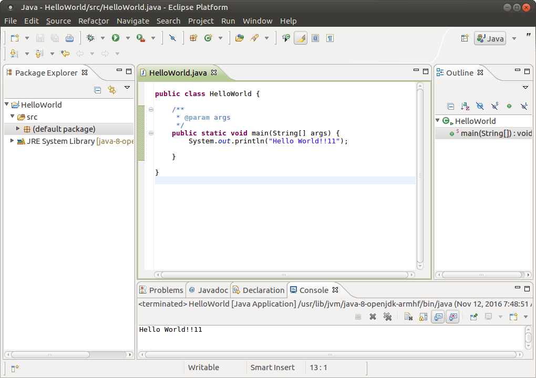
Task: Switch to the Problems tab
Action: [161, 290]
